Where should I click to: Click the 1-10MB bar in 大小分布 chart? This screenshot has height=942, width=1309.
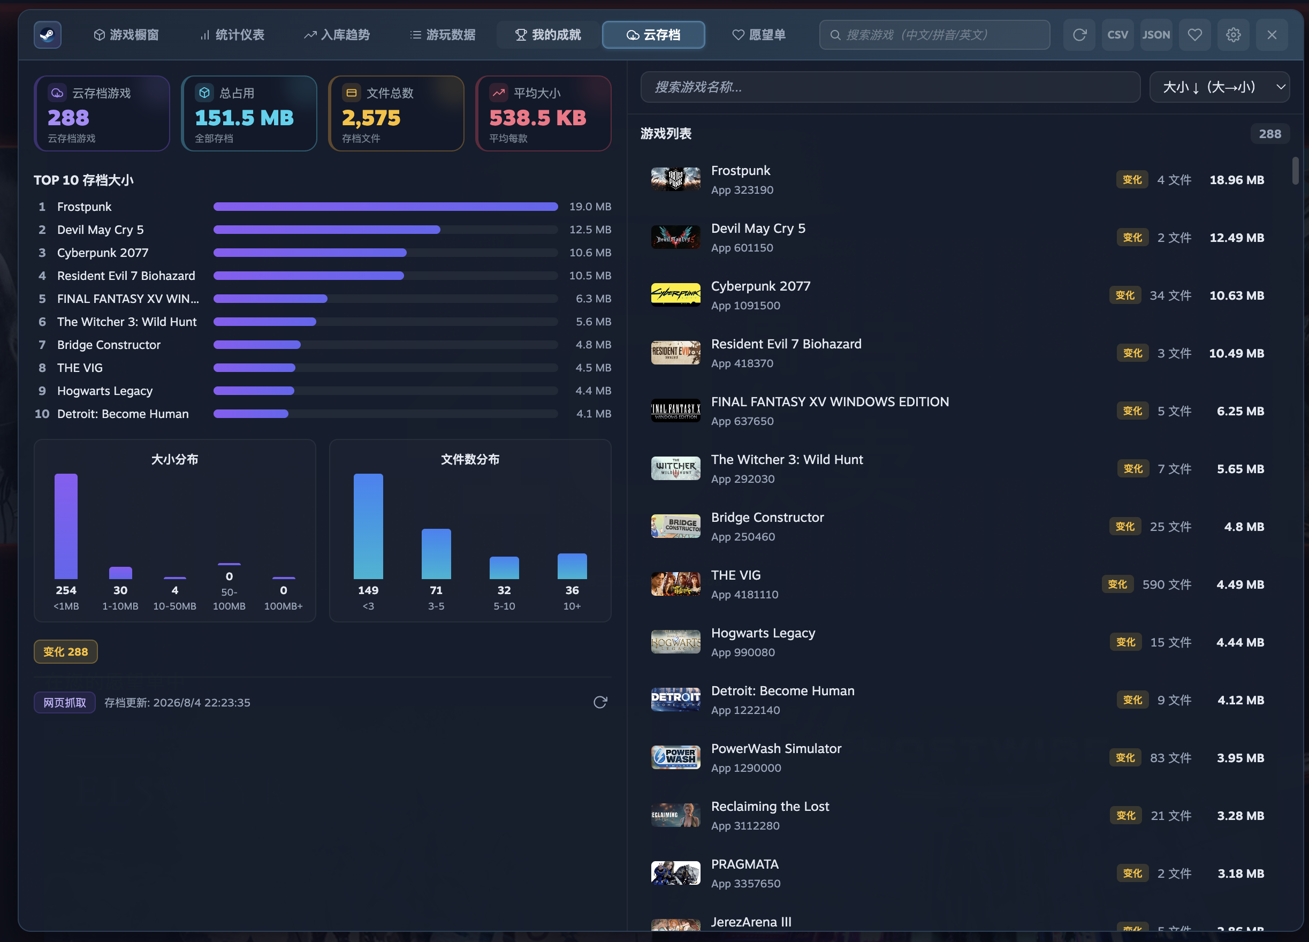click(120, 573)
